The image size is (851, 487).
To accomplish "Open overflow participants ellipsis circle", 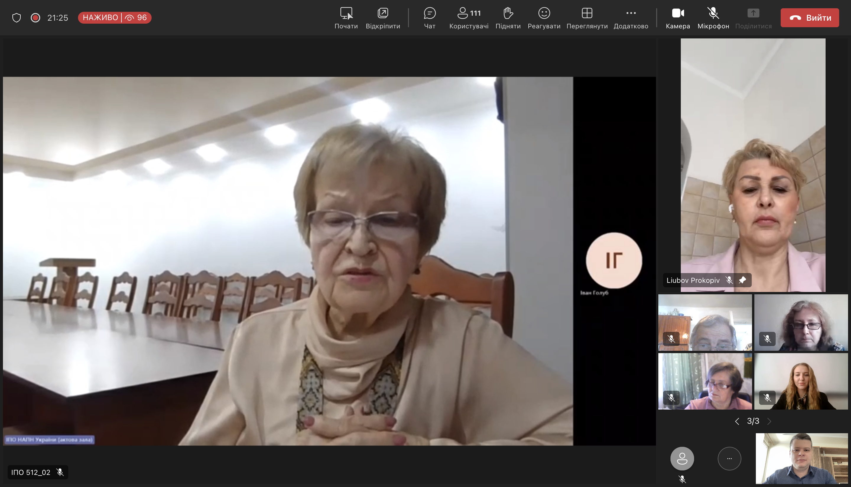I will click(729, 458).
